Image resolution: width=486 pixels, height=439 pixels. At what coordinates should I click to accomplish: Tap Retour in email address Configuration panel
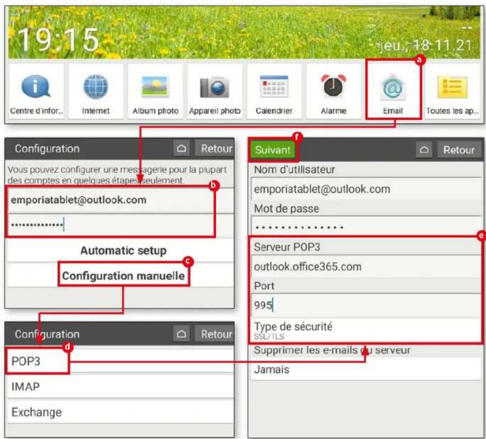[214, 148]
